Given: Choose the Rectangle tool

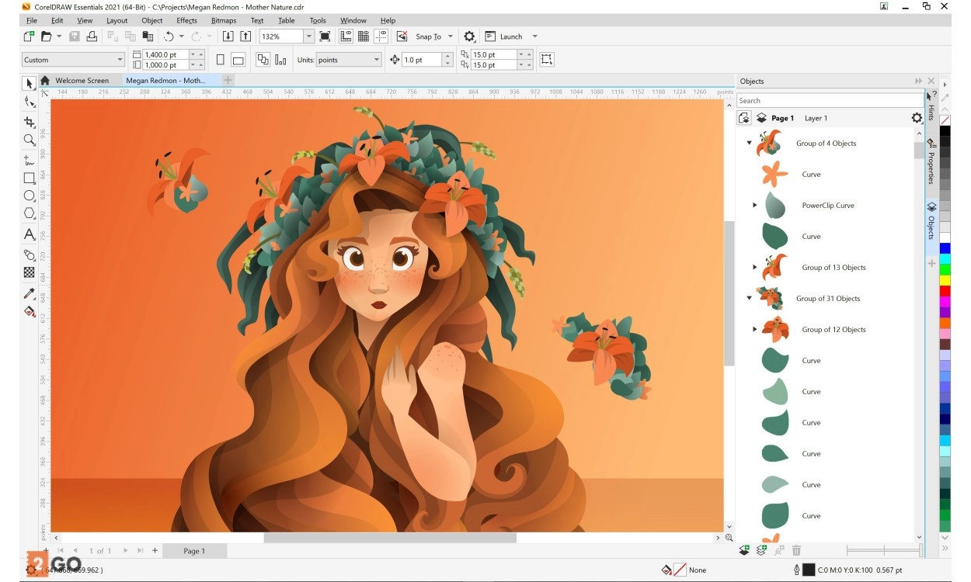Looking at the screenshot, I should (x=30, y=177).
